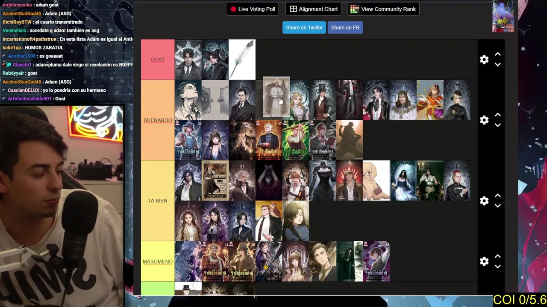Click chat username RichiBoyBTW

[17, 22]
